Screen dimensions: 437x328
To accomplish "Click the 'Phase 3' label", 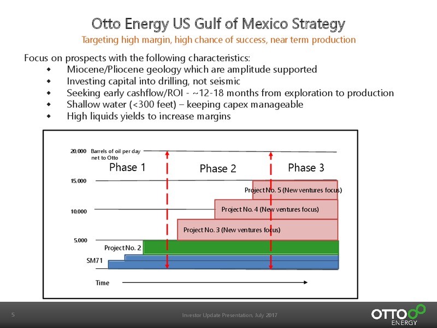I will 306,168.
